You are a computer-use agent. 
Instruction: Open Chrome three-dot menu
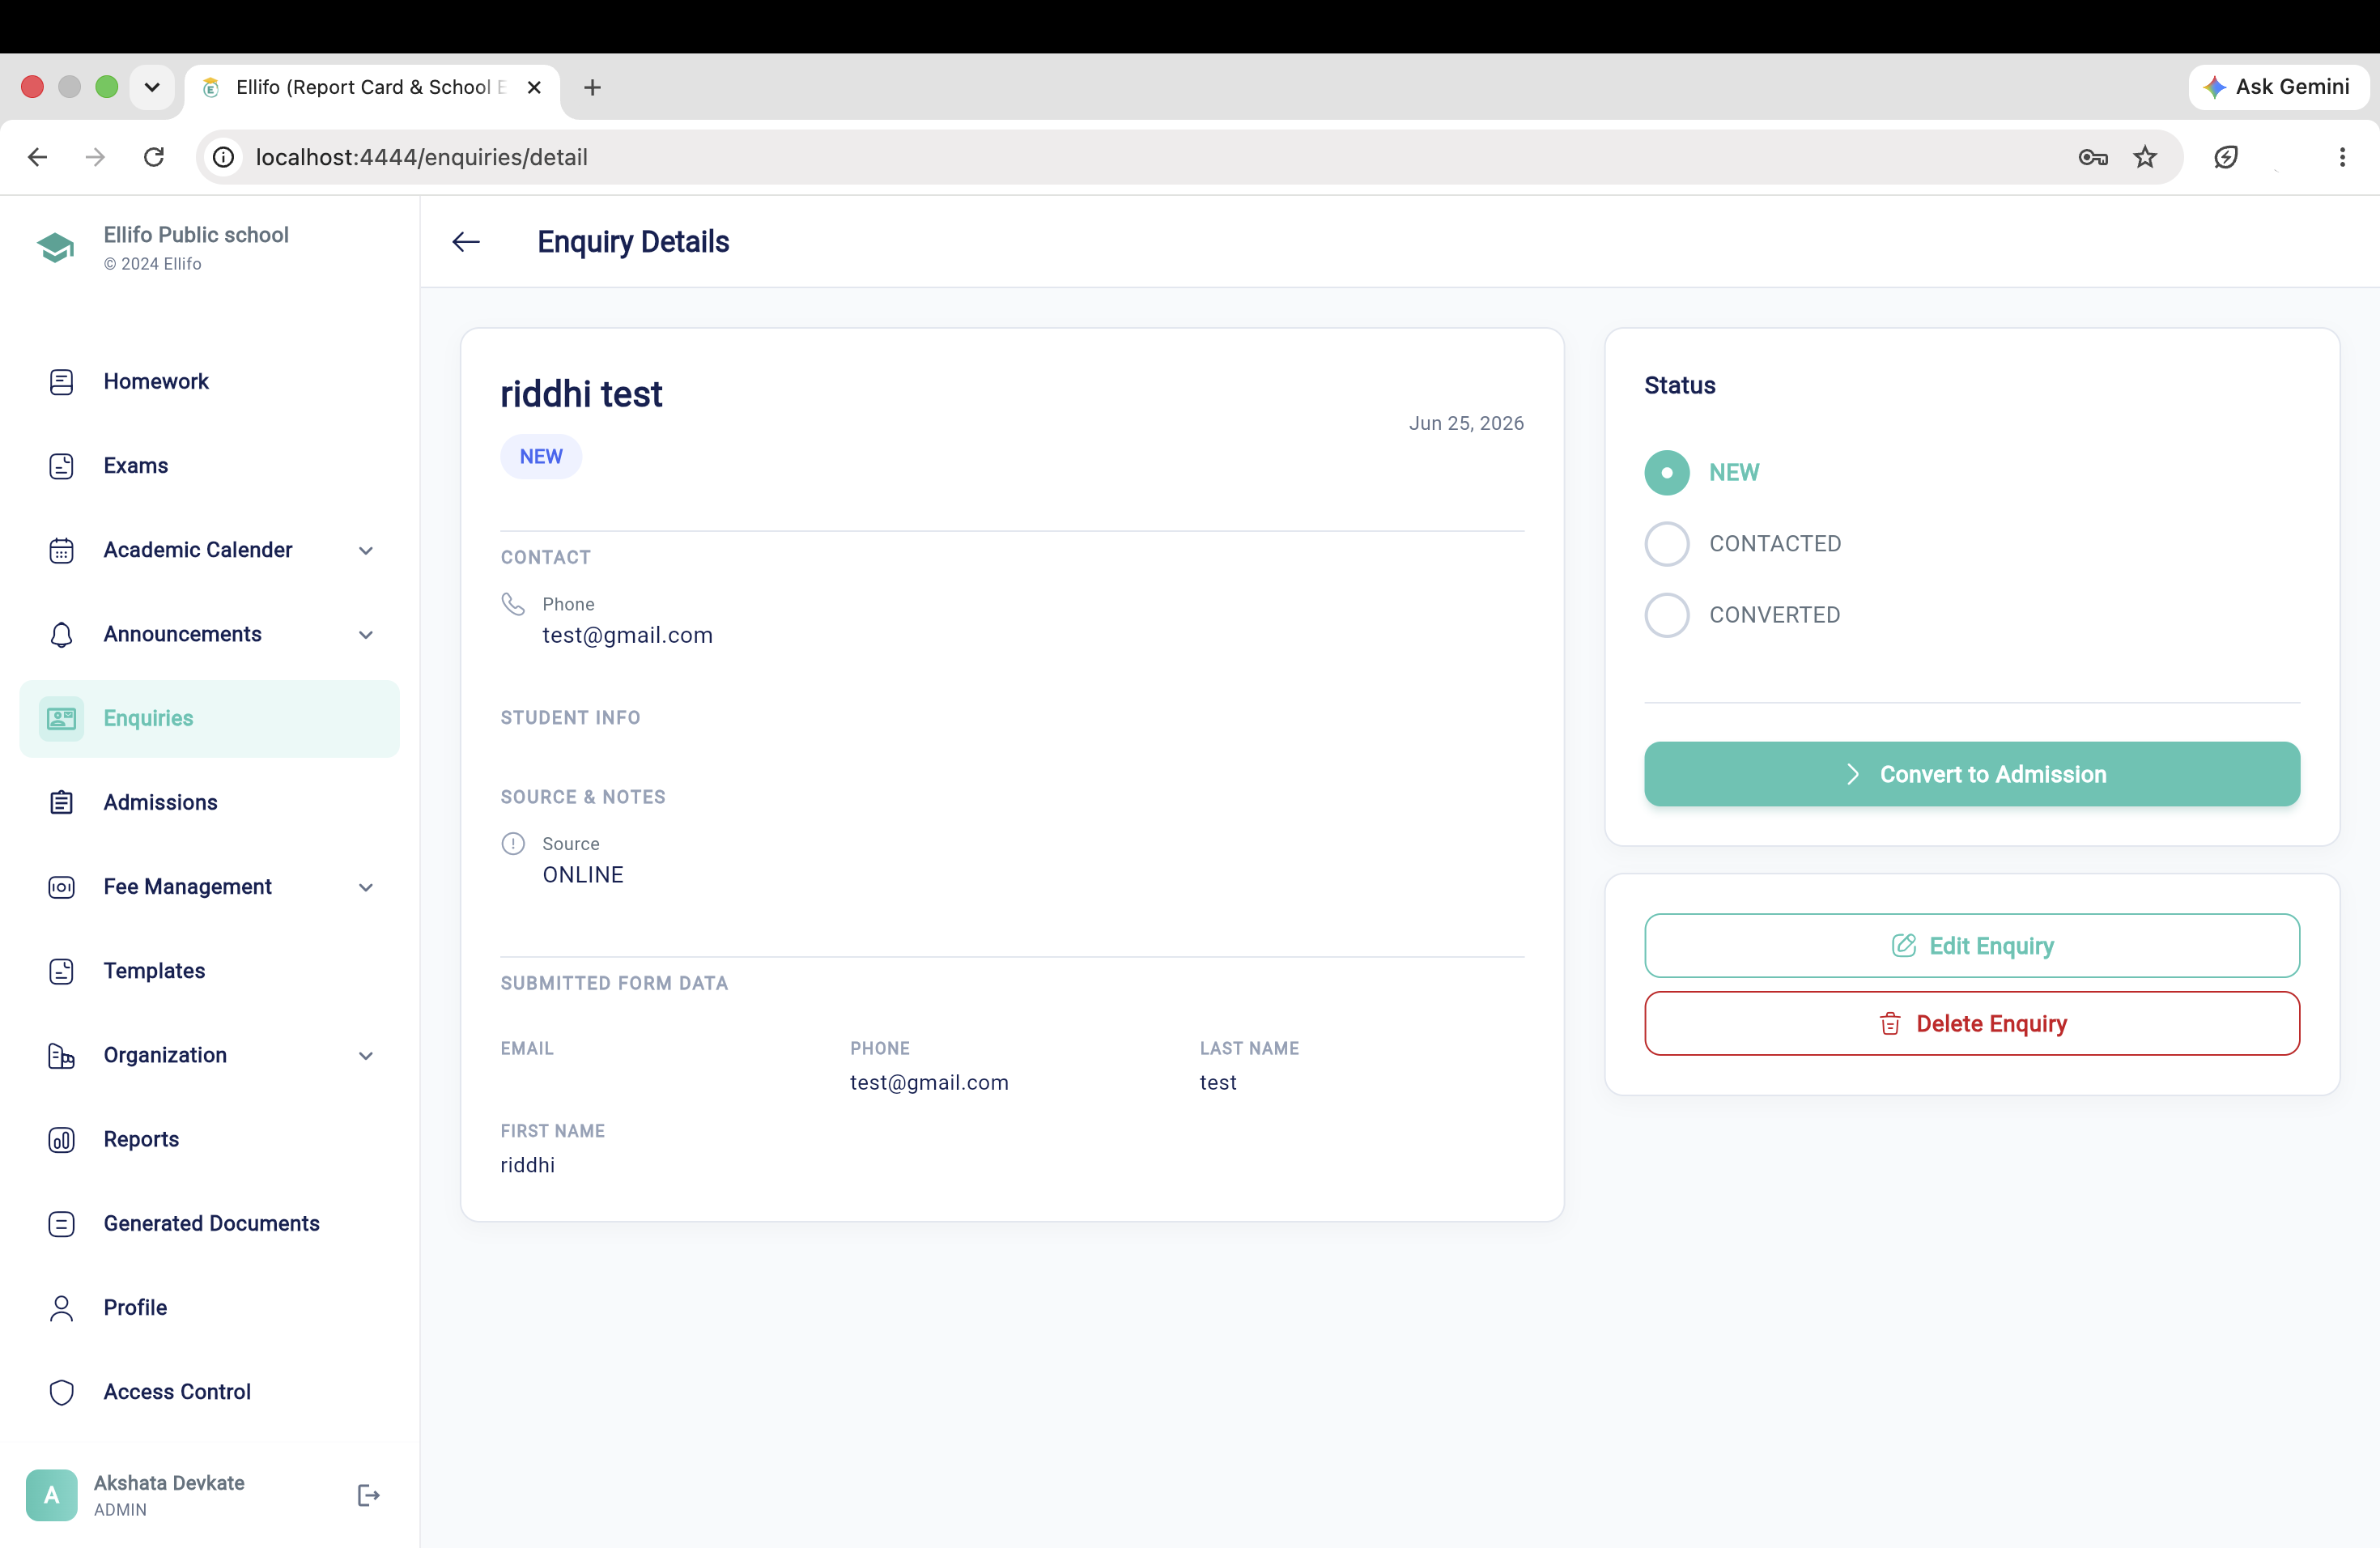(2342, 157)
